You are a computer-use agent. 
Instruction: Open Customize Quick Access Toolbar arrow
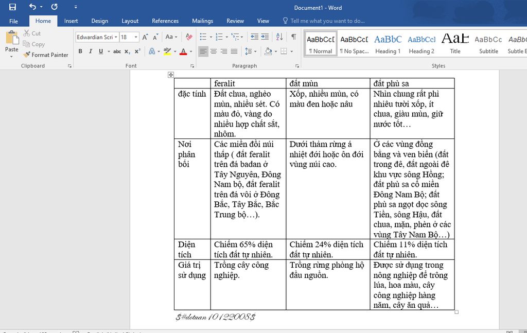[x=76, y=7]
